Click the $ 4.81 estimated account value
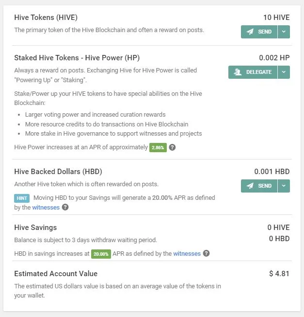Image resolution: width=304 pixels, height=317 pixels. coord(279,274)
